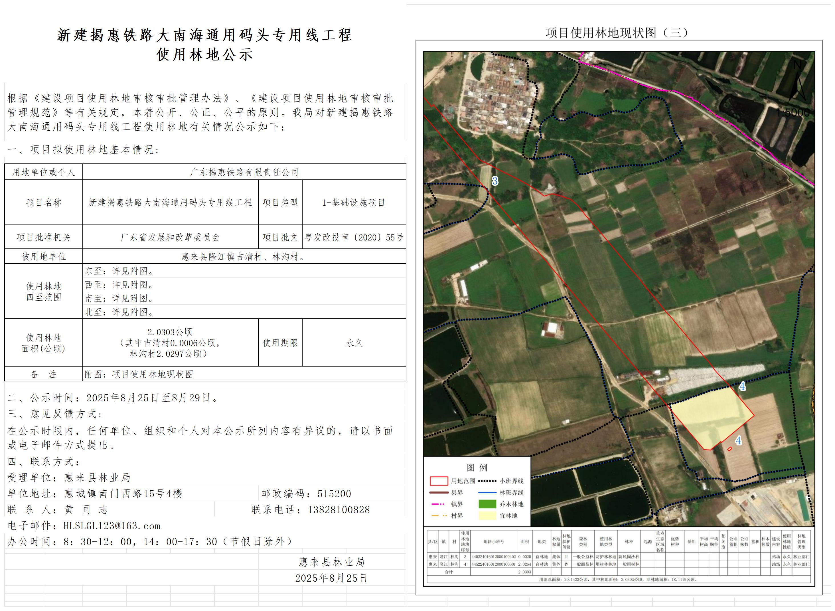
Task: Click the green 乔木林地 legend swatch
Action: 487,505
